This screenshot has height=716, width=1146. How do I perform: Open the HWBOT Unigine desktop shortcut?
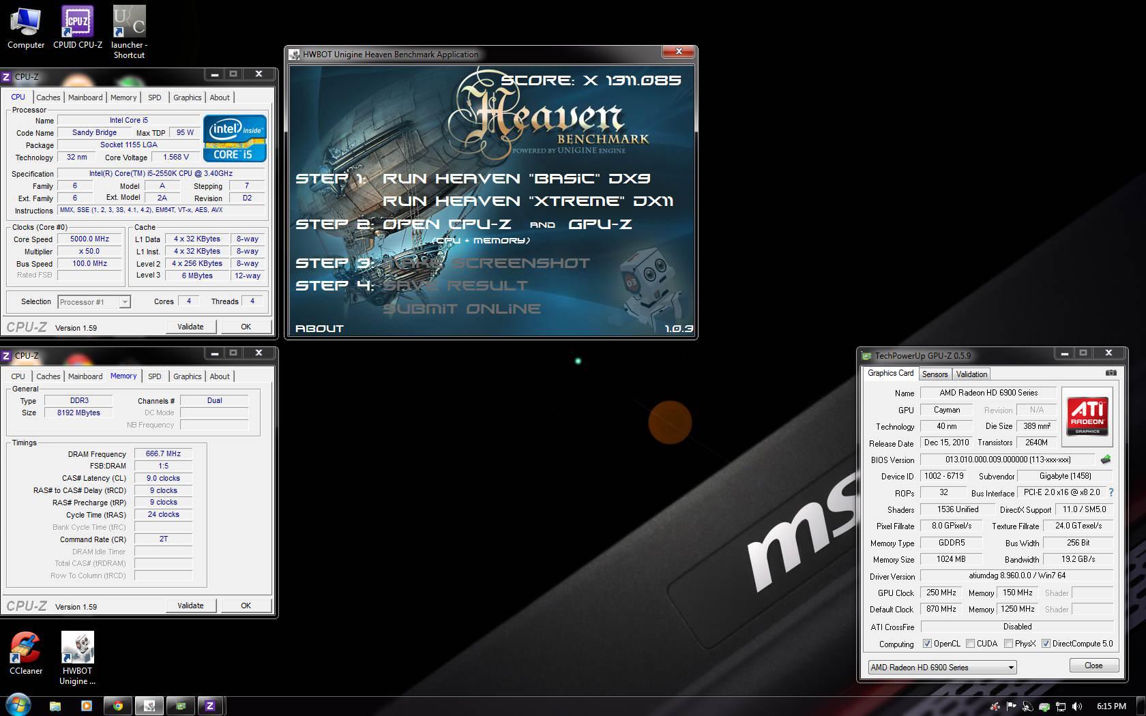coord(78,658)
